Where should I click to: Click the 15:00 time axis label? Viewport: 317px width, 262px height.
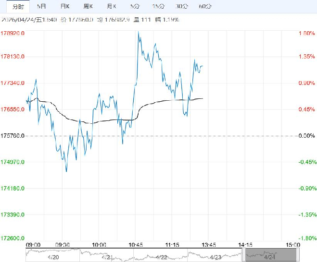point(292,244)
